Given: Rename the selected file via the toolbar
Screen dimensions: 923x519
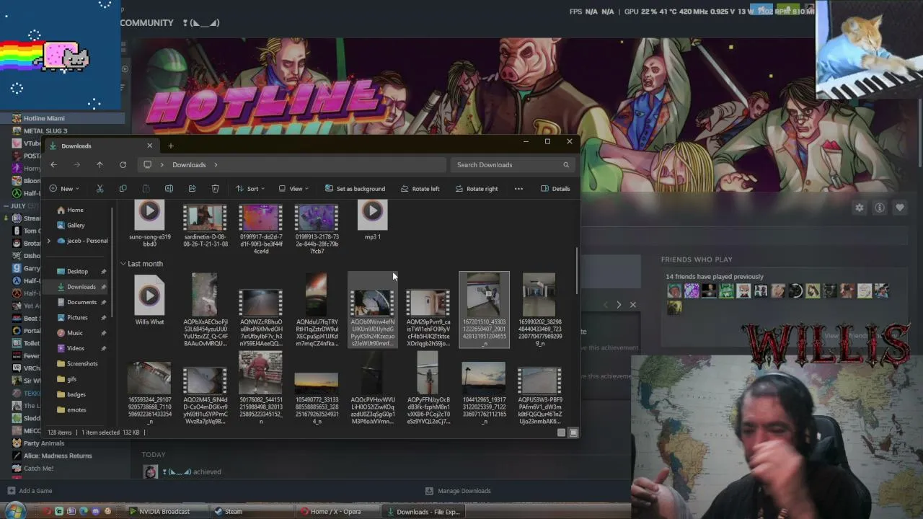Looking at the screenshot, I should point(169,189).
